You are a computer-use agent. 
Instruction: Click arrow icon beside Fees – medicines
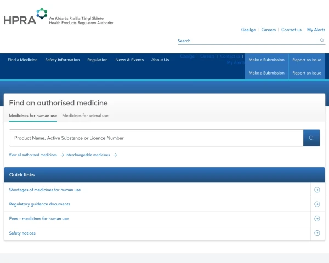[x=317, y=219]
